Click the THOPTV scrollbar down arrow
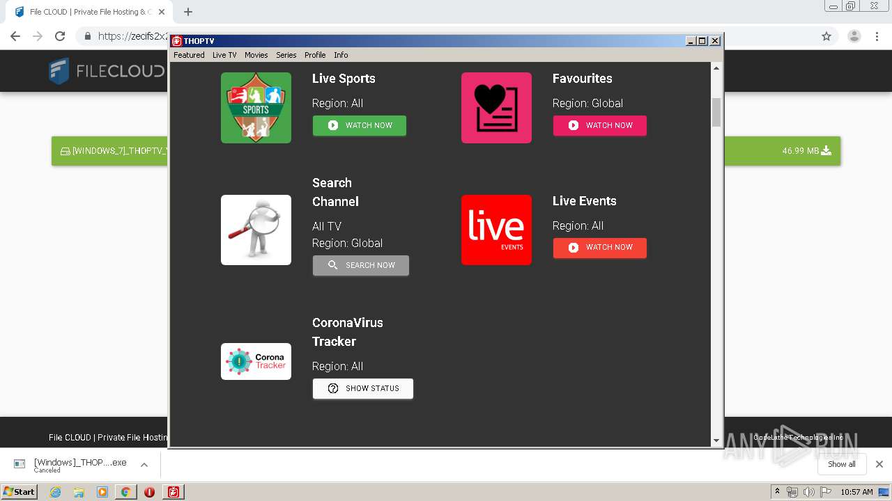892x501 pixels. point(716,440)
